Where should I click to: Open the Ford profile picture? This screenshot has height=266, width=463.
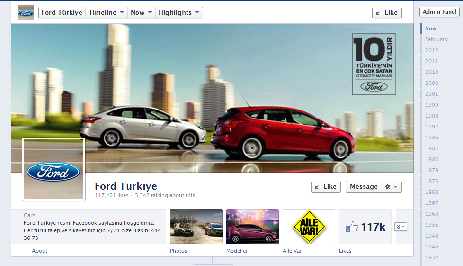click(x=53, y=169)
